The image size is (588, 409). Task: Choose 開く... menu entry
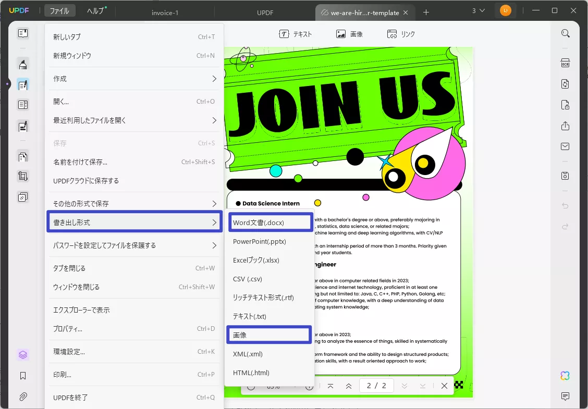(x=134, y=102)
